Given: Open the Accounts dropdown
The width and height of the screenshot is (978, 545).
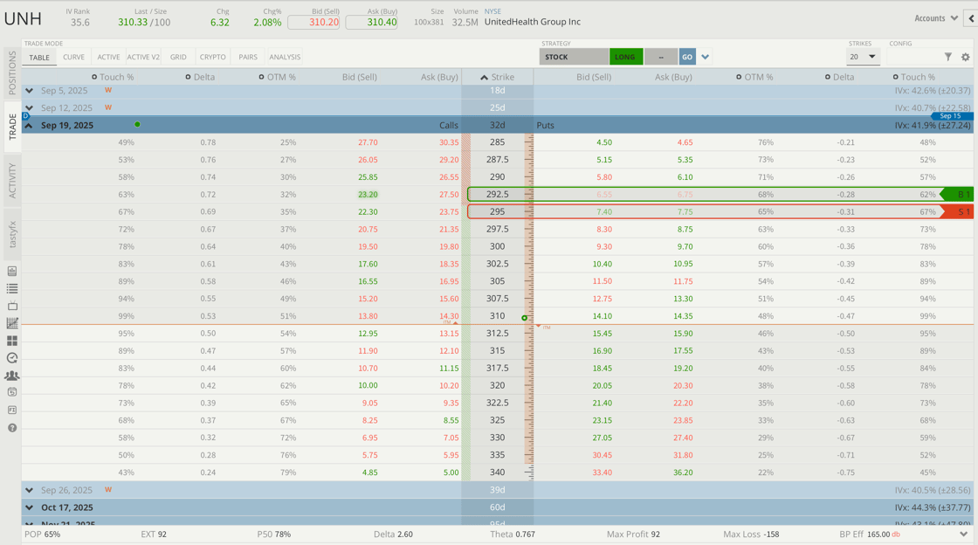Looking at the screenshot, I should [935, 18].
